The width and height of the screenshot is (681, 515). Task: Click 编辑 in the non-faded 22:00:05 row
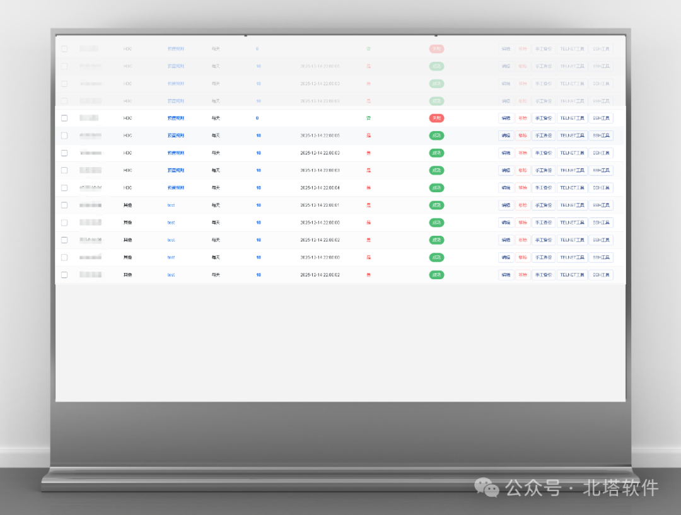tap(506, 136)
